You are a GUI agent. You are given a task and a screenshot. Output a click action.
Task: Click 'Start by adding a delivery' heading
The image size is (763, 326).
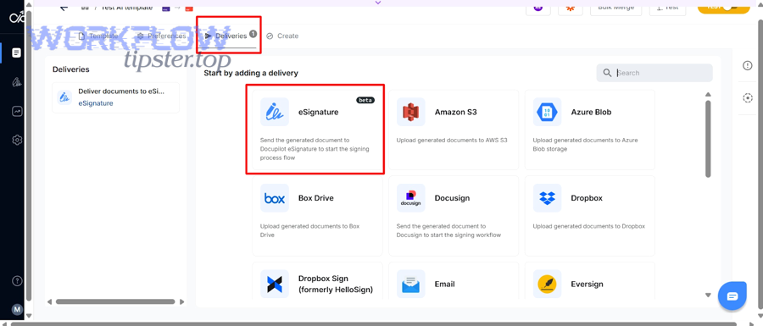251,73
